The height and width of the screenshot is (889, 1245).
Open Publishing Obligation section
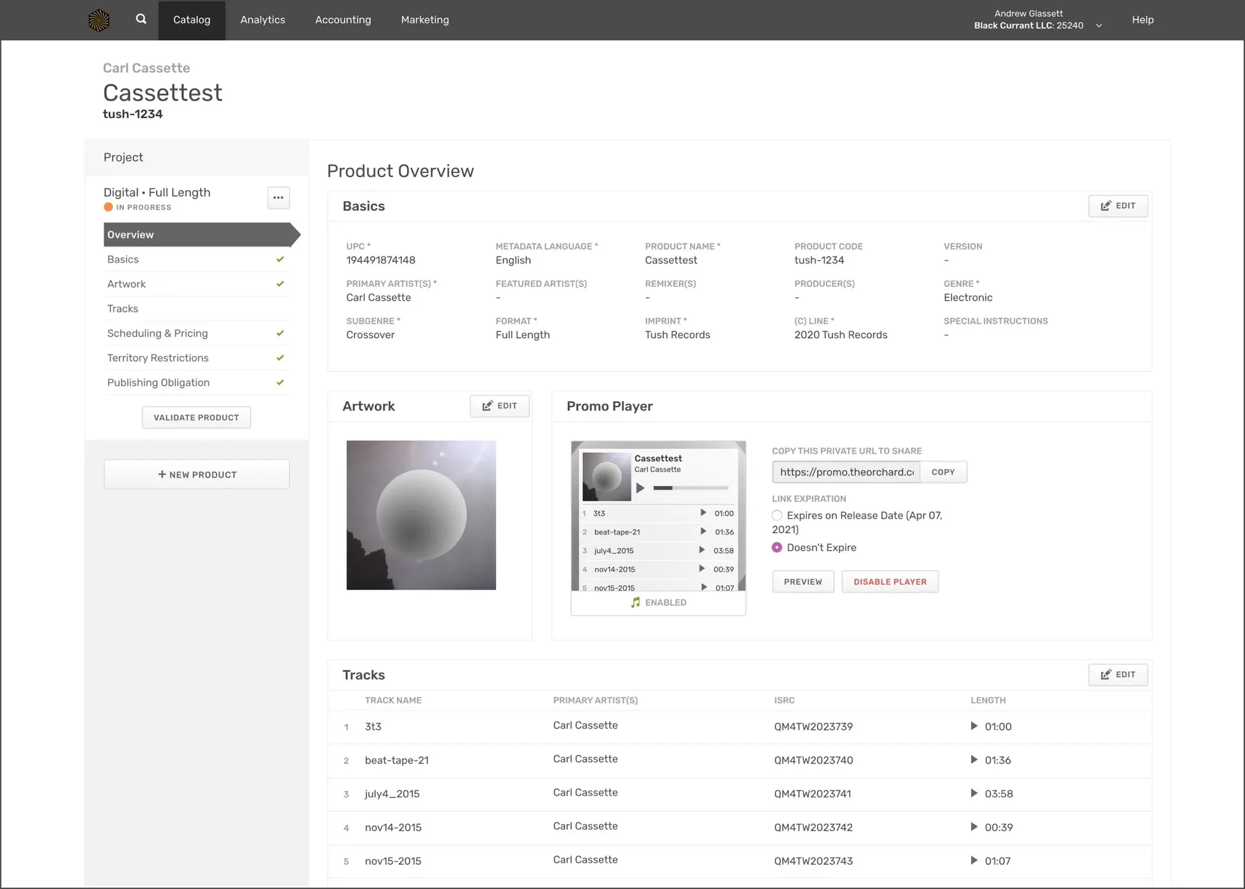pos(196,382)
